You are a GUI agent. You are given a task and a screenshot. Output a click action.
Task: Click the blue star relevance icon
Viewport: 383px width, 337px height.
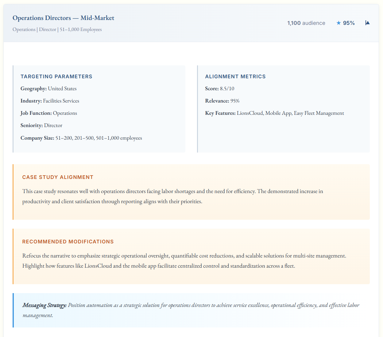tap(339, 23)
